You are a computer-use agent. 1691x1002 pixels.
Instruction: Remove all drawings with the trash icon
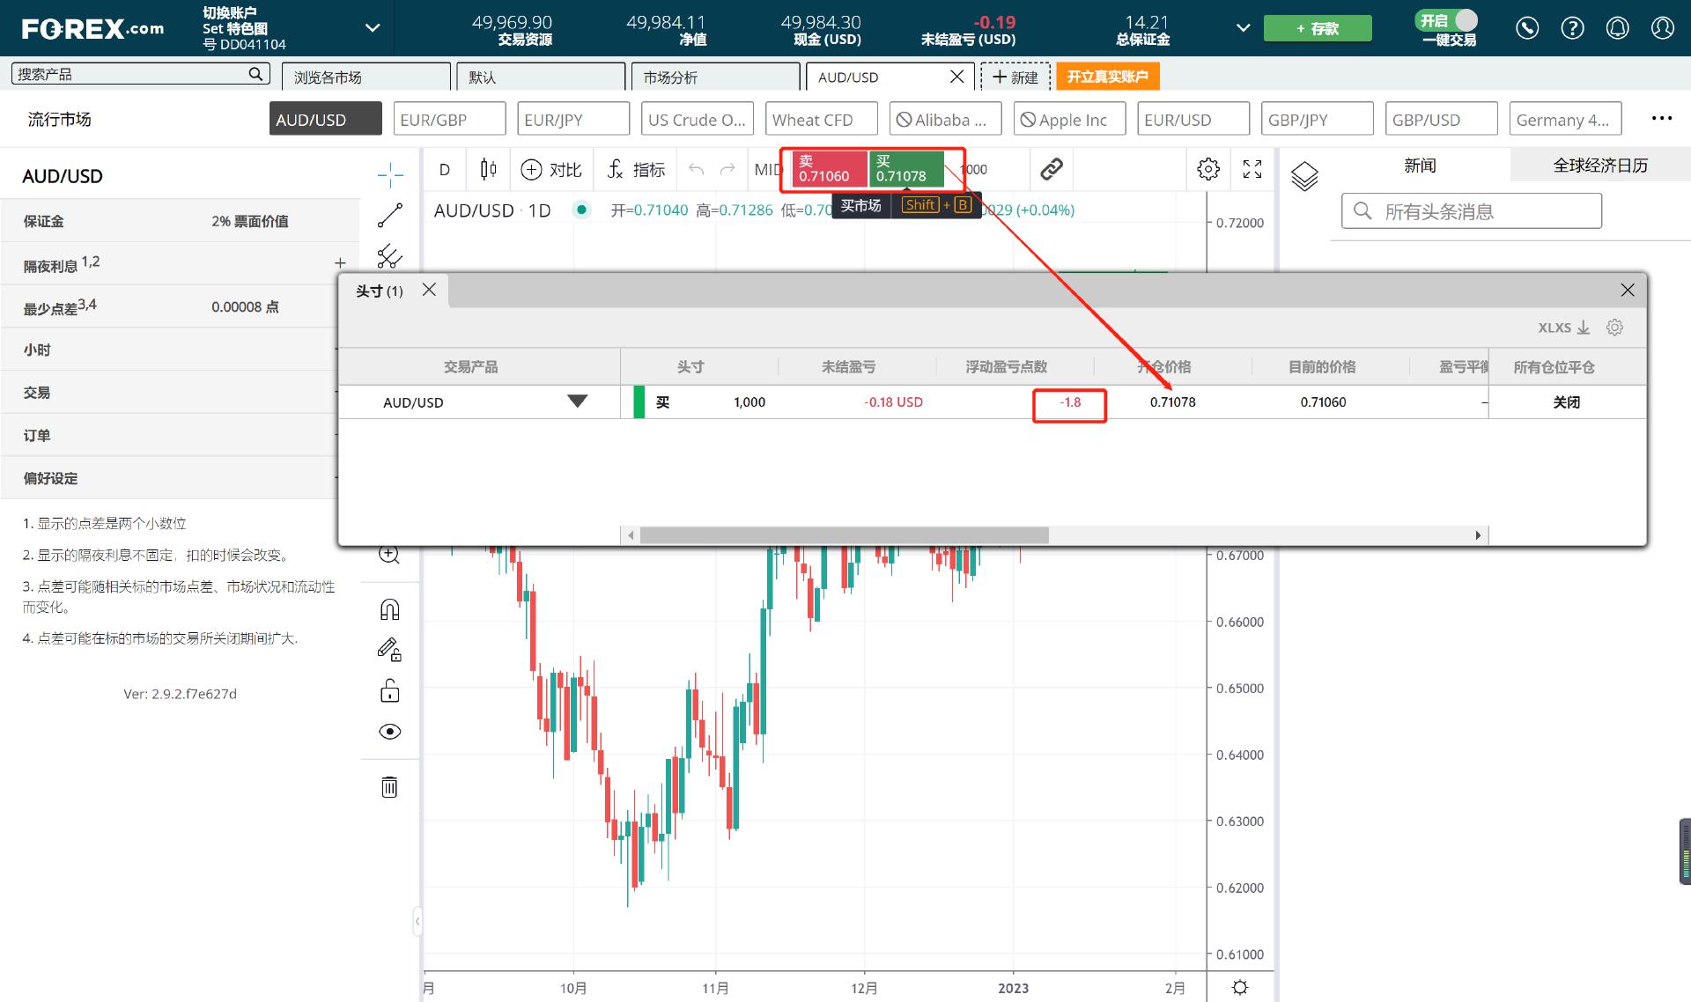click(389, 786)
